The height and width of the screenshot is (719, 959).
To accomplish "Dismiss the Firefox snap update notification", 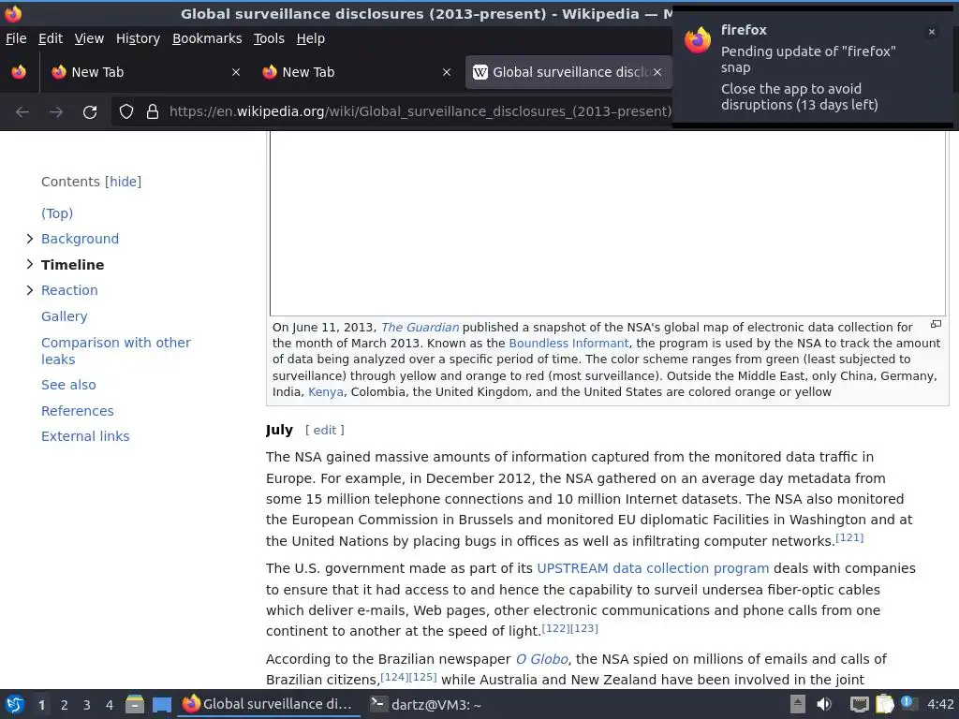I will tap(932, 32).
